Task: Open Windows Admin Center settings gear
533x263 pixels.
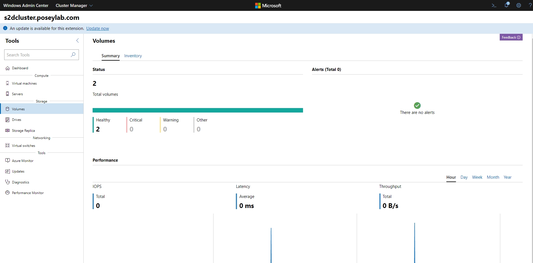Action: [x=519, y=5]
